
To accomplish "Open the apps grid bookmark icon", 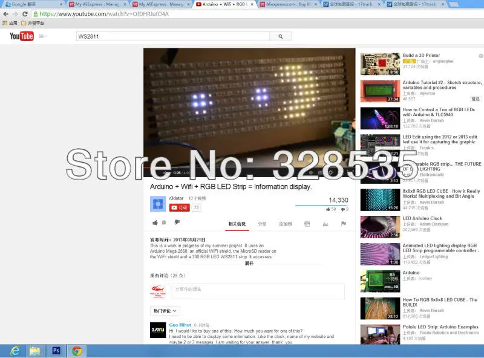I will pos(5,23).
